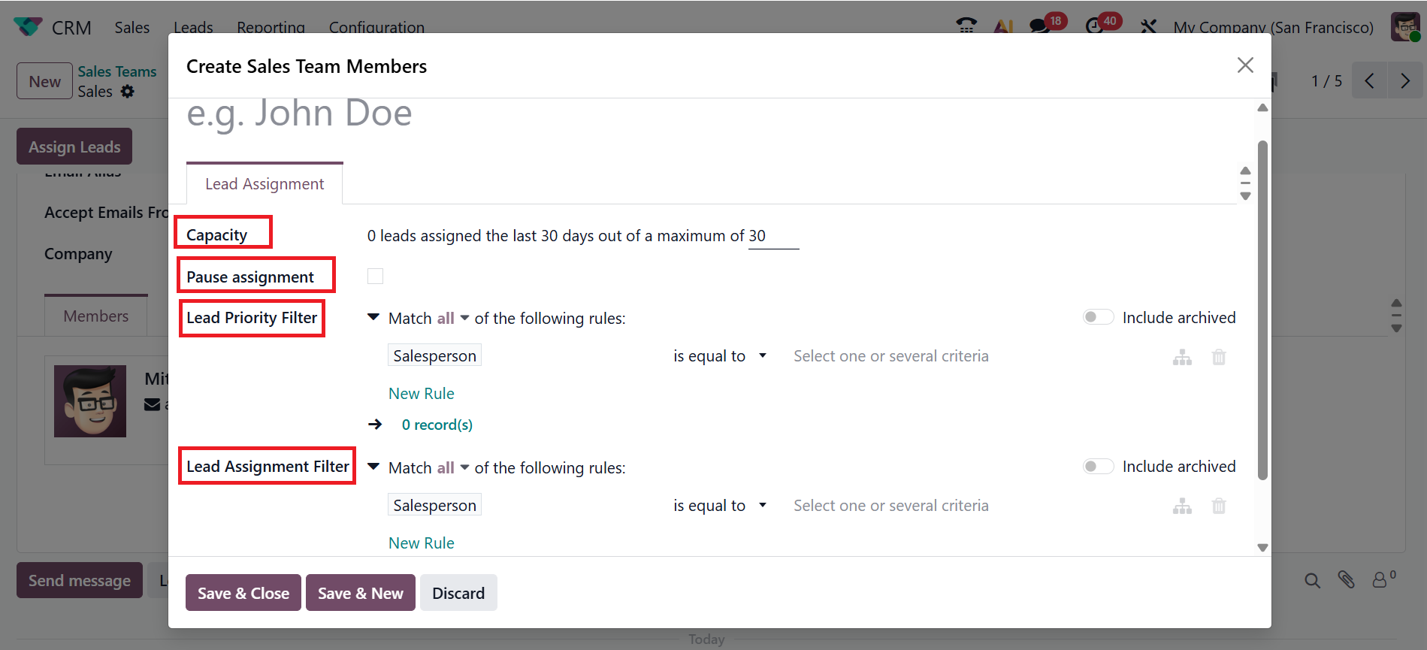Click the Sales settings gear icon
This screenshot has width=1427, height=650.
(128, 92)
